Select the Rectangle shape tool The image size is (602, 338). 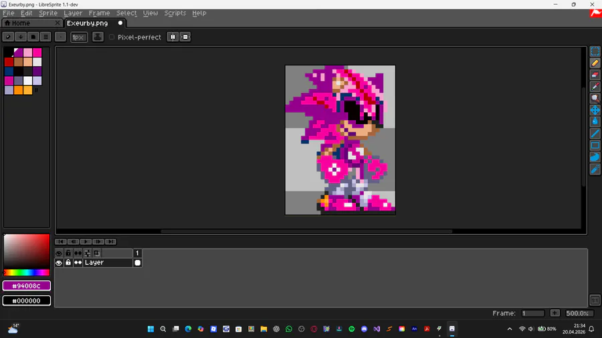coord(595,146)
